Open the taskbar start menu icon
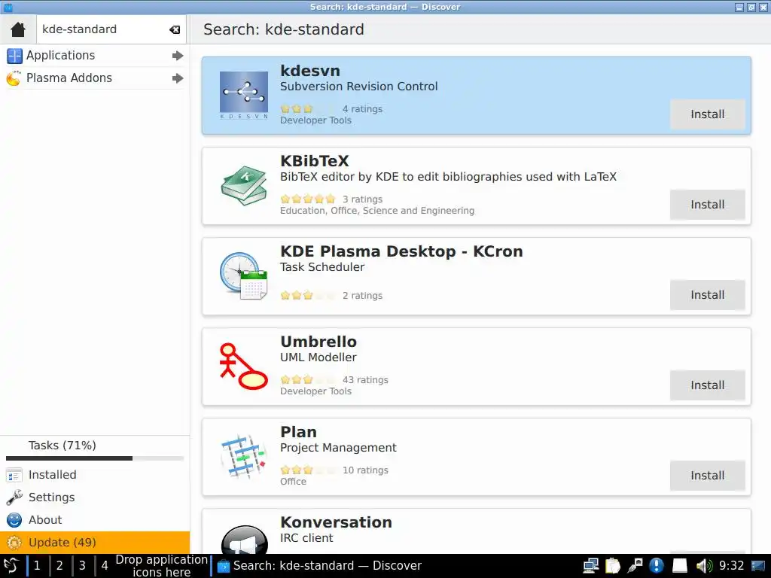Viewport: 771px width, 578px height. (x=11, y=566)
